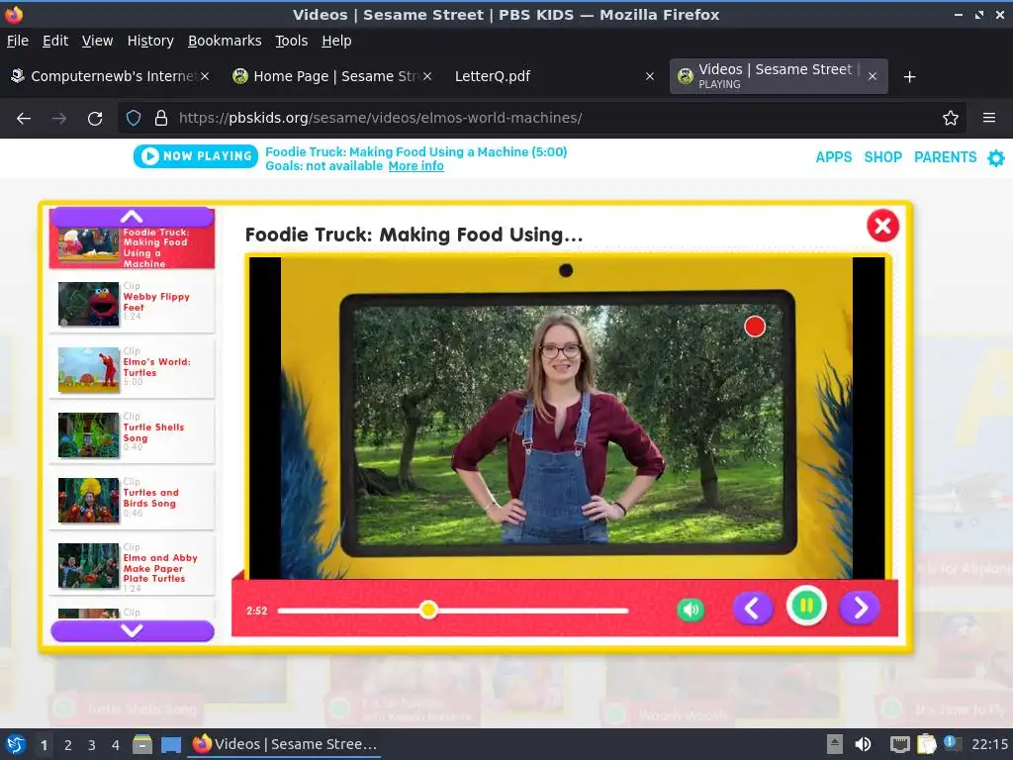Select the Videos Sesame Street taskbar window button
Screen dimensions: 1013x760
point(285,744)
